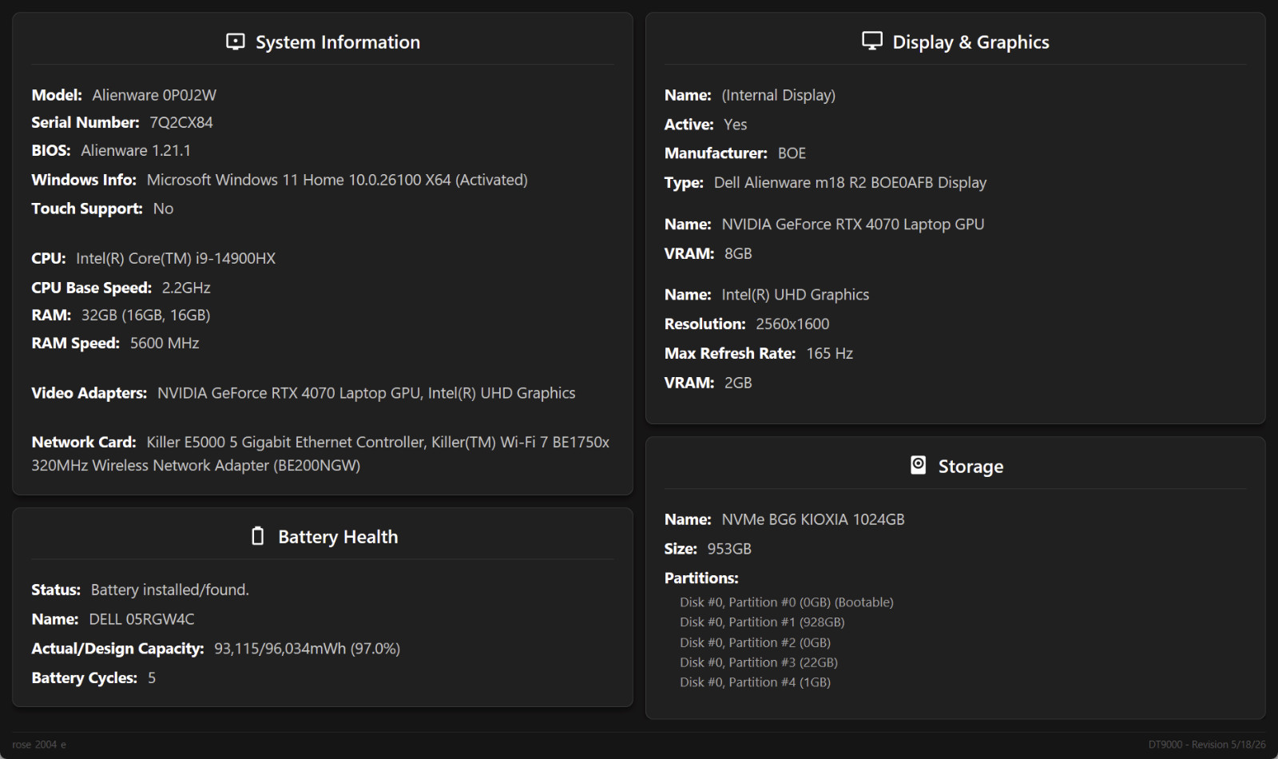The width and height of the screenshot is (1278, 759).
Task: Click the Manufacturer value BOE
Action: (x=792, y=153)
